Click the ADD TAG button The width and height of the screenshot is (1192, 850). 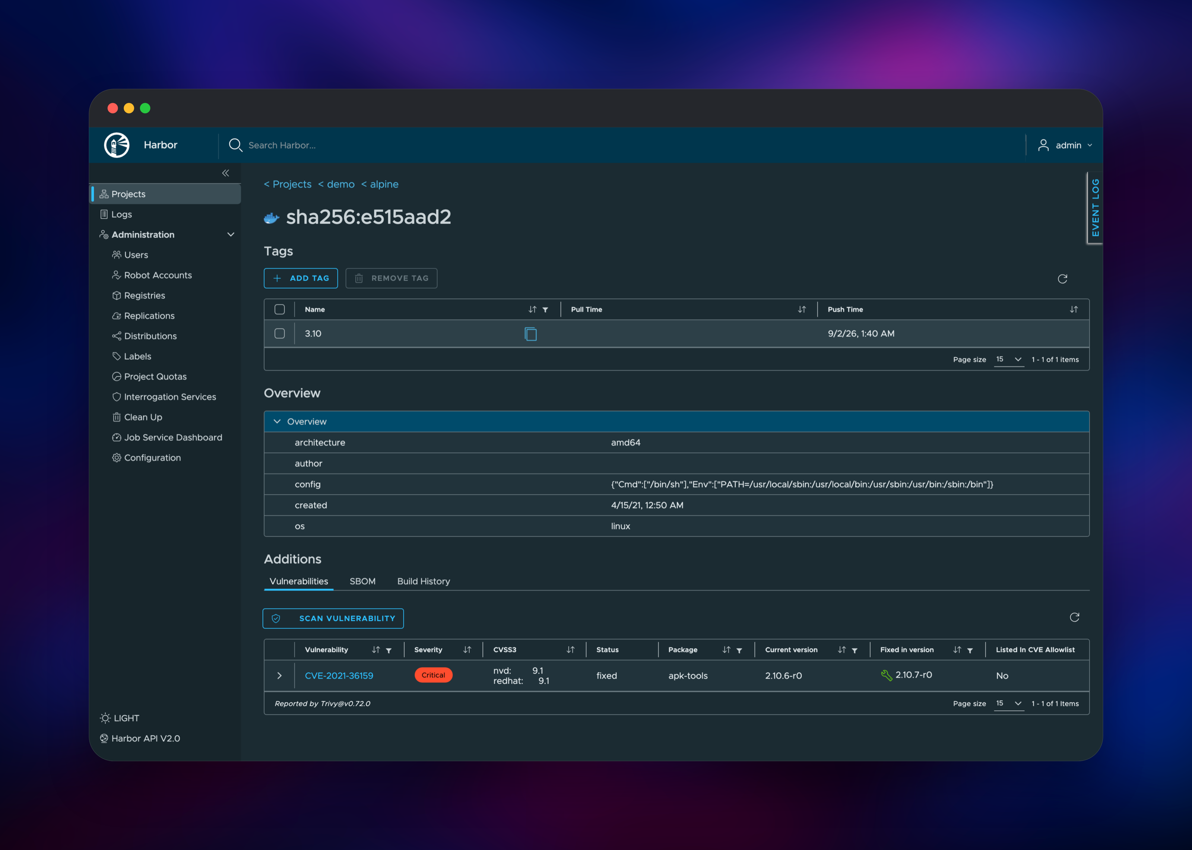(x=301, y=279)
